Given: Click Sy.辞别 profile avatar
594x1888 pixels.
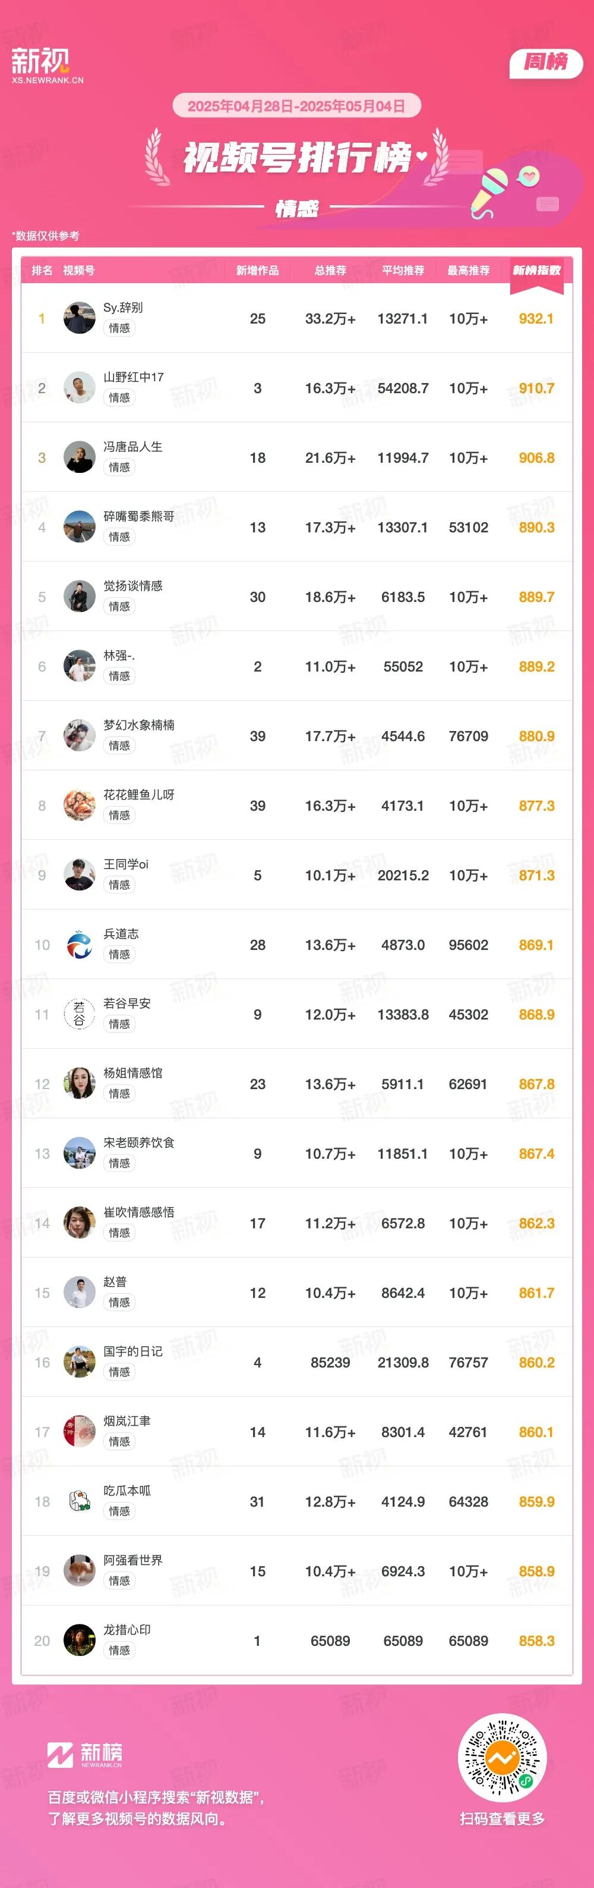Looking at the screenshot, I should (x=79, y=318).
